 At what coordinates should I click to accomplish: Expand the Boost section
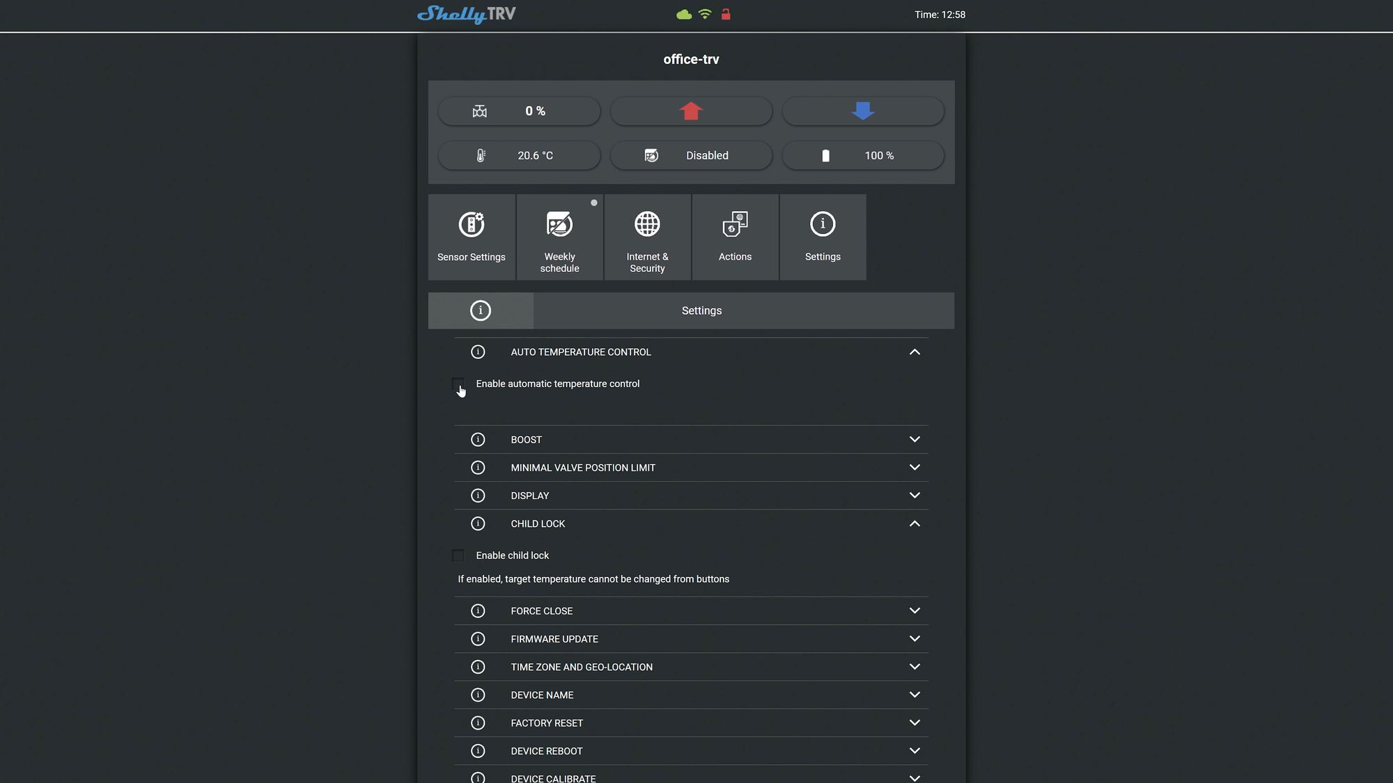[x=915, y=439]
